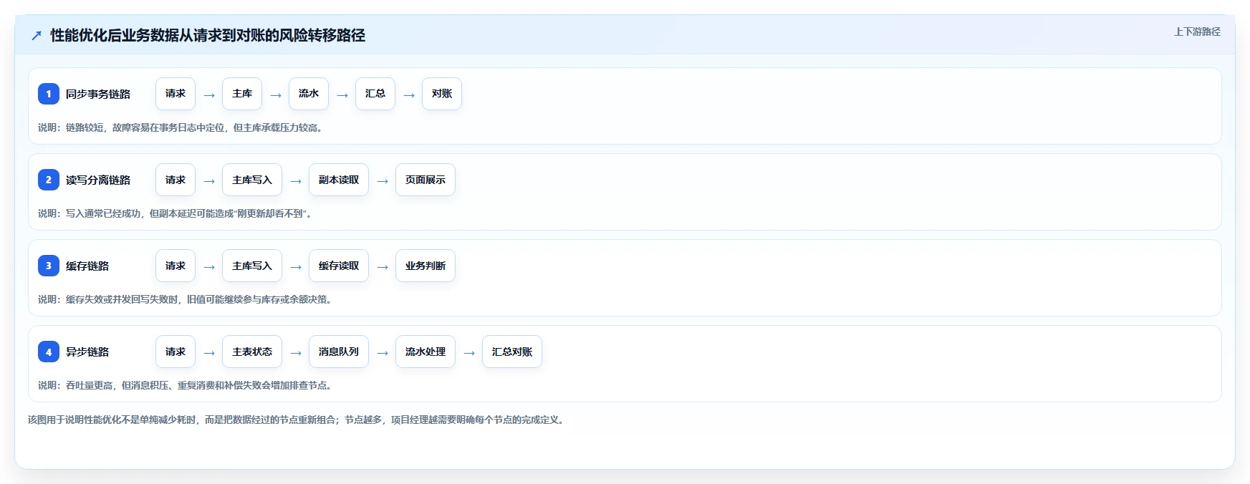Viewport: 1250px width, 484px height.
Task: Select the 汇总对账 node
Action: (x=512, y=352)
